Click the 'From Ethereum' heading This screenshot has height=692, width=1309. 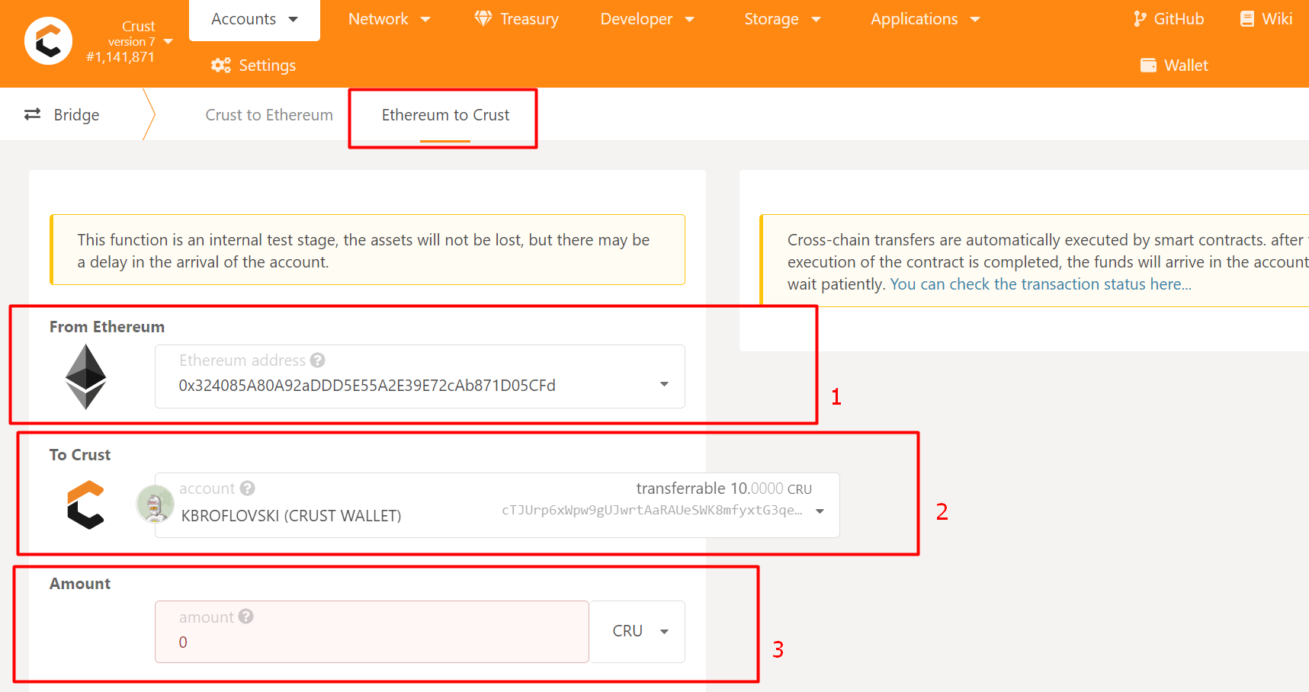pos(107,327)
